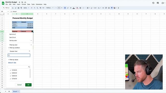
Task: Open the Format menu
Action: [24, 4]
